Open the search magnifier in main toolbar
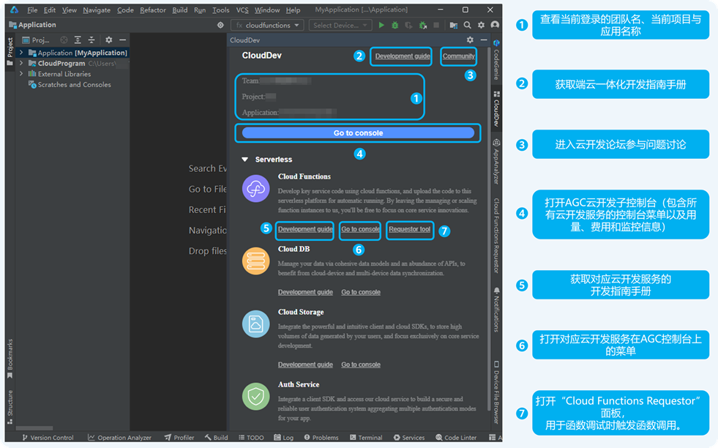Image resolution: width=718 pixels, height=448 pixels. (467, 25)
